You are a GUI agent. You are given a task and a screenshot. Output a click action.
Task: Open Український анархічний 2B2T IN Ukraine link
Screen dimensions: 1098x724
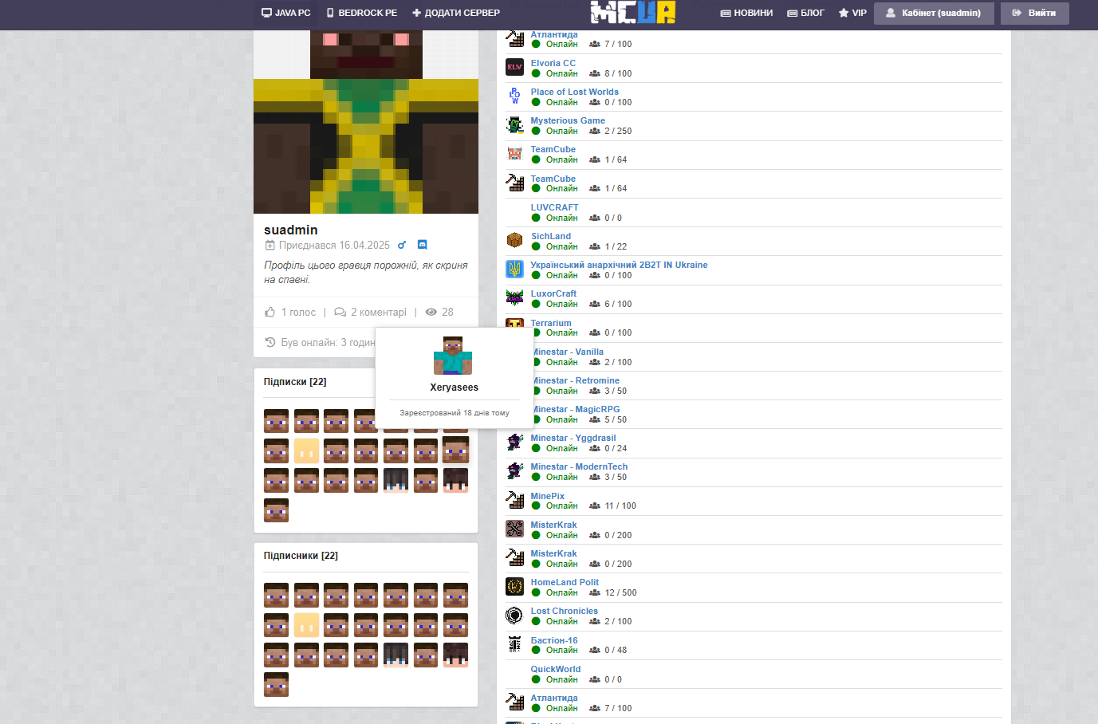click(x=619, y=265)
